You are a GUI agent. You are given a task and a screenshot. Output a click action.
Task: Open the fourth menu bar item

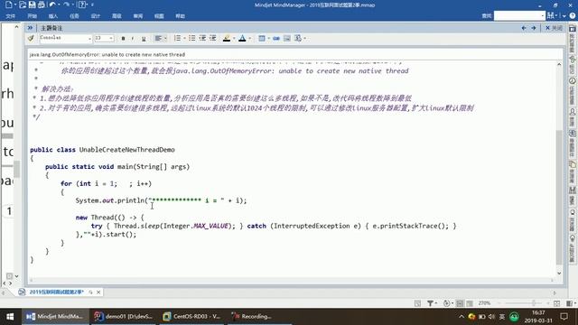[x=74, y=16]
